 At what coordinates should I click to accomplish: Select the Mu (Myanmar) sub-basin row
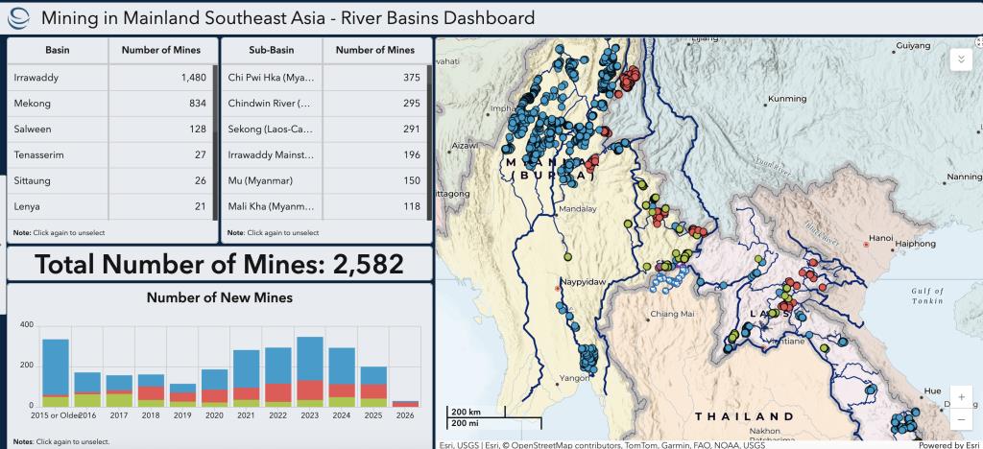(324, 180)
